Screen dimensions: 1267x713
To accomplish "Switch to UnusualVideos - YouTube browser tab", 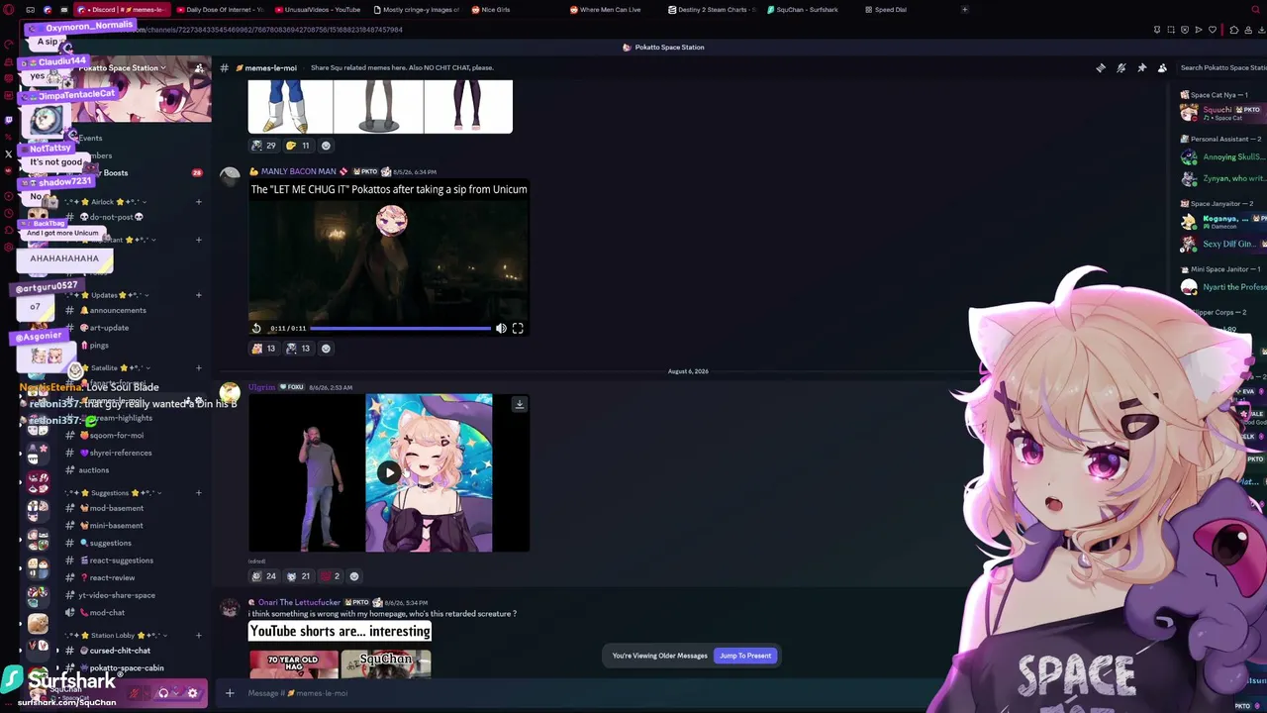I will 317,10.
